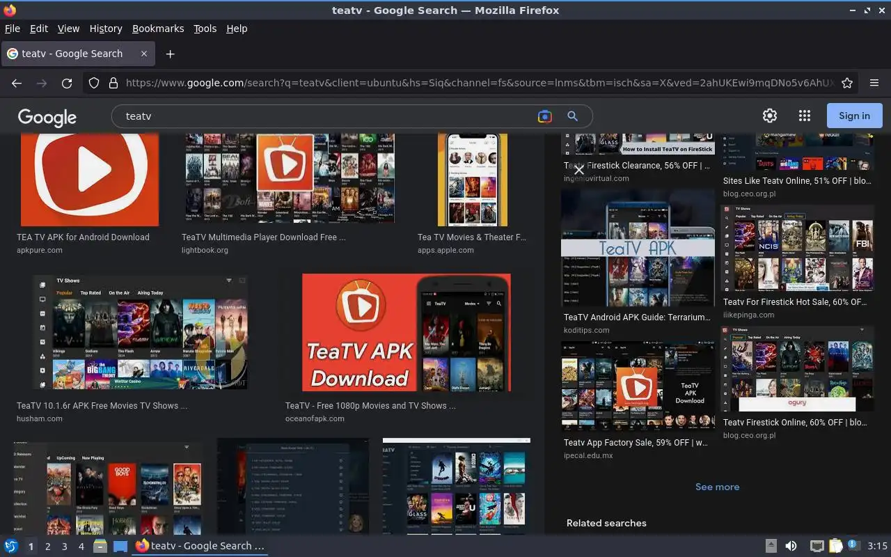Open the Teatv For Firestick Hot Sale thumbnail
The height and width of the screenshot is (557, 891).
(798, 248)
